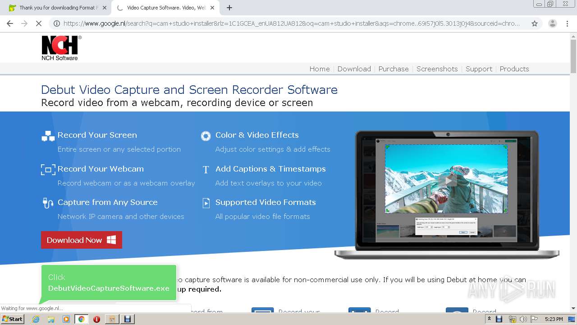Click the box-package taskbar icon
This screenshot has width=577, height=325.
coord(112,319)
